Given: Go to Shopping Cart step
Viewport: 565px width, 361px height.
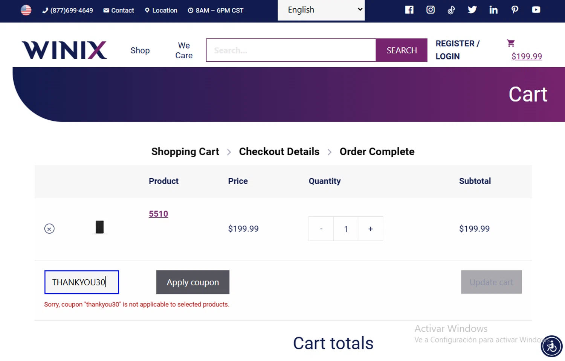Looking at the screenshot, I should point(185,152).
